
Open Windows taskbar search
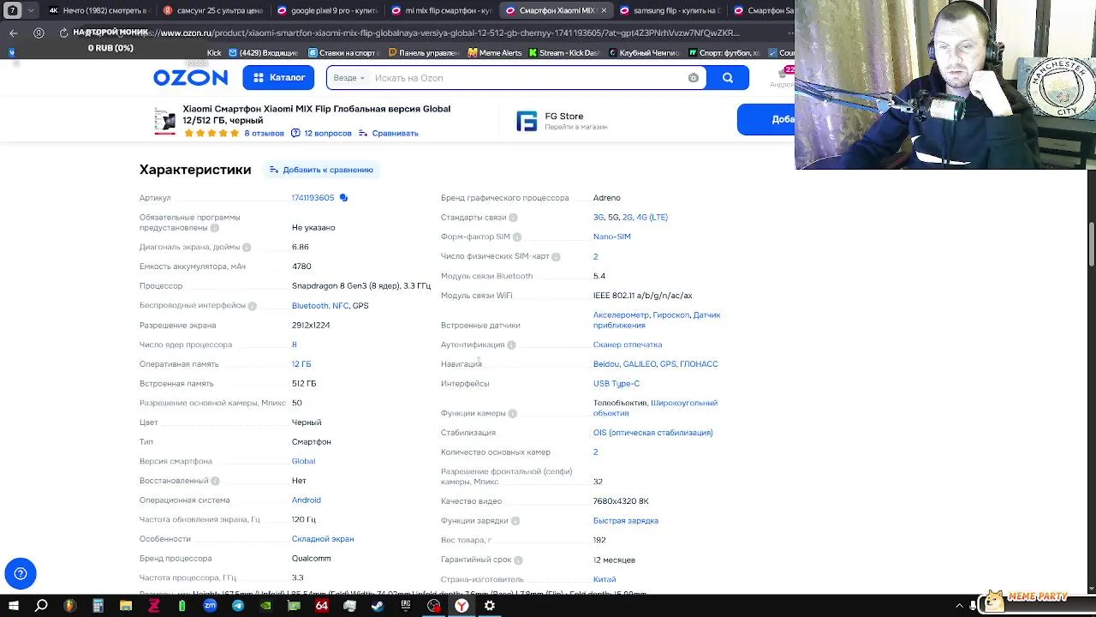point(41,606)
